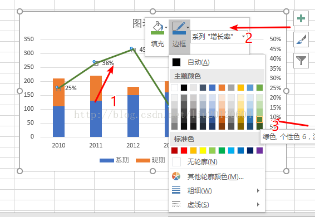The width and height of the screenshot is (315, 217).
Task: Open the Fill dropdown arrow
Action: pyautogui.click(x=166, y=27)
